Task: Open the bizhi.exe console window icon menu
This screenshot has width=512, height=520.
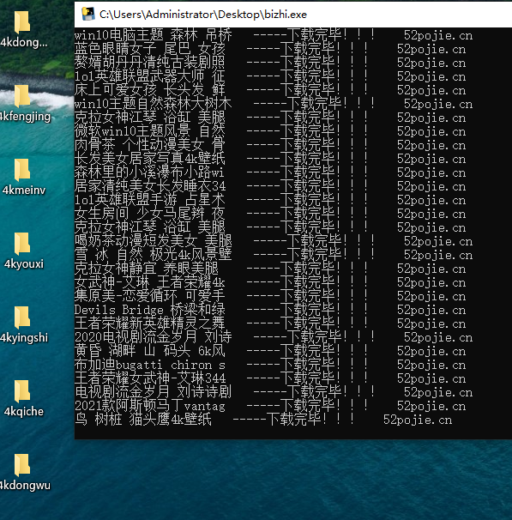Action: pyautogui.click(x=87, y=15)
